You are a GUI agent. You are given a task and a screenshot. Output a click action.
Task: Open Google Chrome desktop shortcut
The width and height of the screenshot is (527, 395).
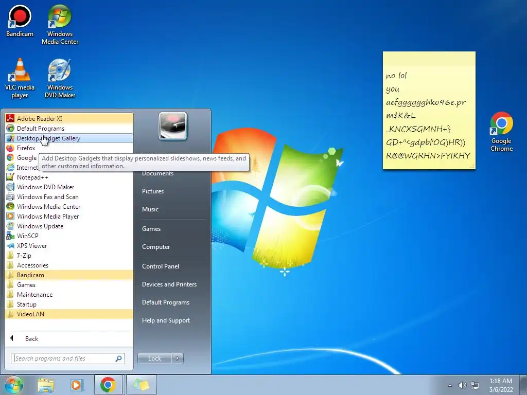click(x=501, y=132)
